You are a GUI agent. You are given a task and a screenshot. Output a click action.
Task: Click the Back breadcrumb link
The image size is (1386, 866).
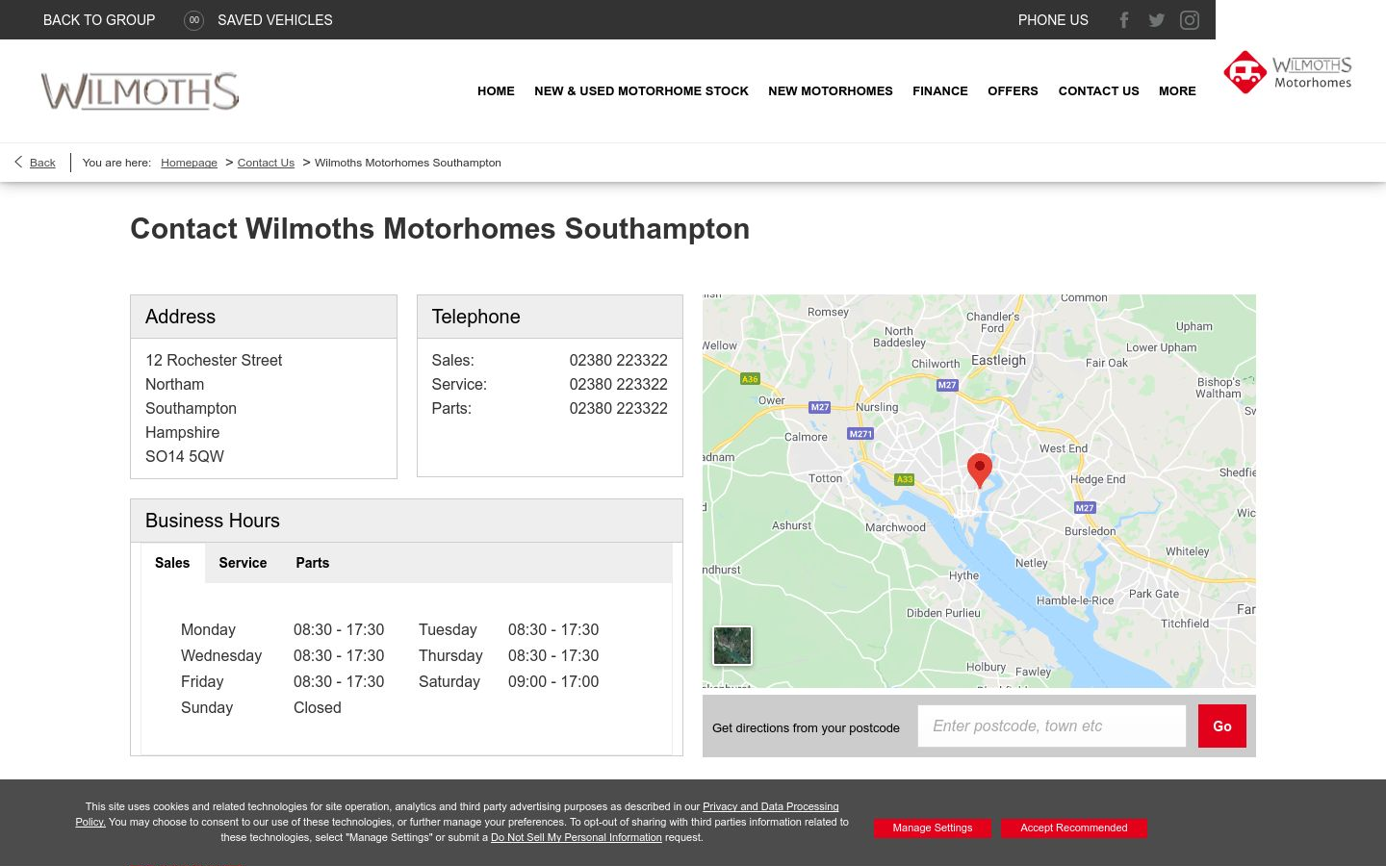pyautogui.click(x=42, y=163)
